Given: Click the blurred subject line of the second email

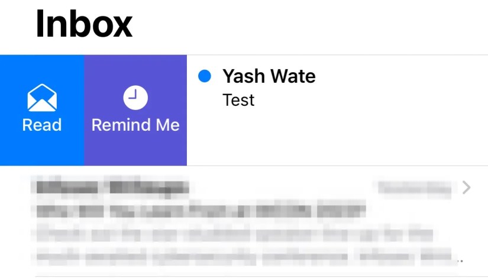Looking at the screenshot, I should pos(201,210).
